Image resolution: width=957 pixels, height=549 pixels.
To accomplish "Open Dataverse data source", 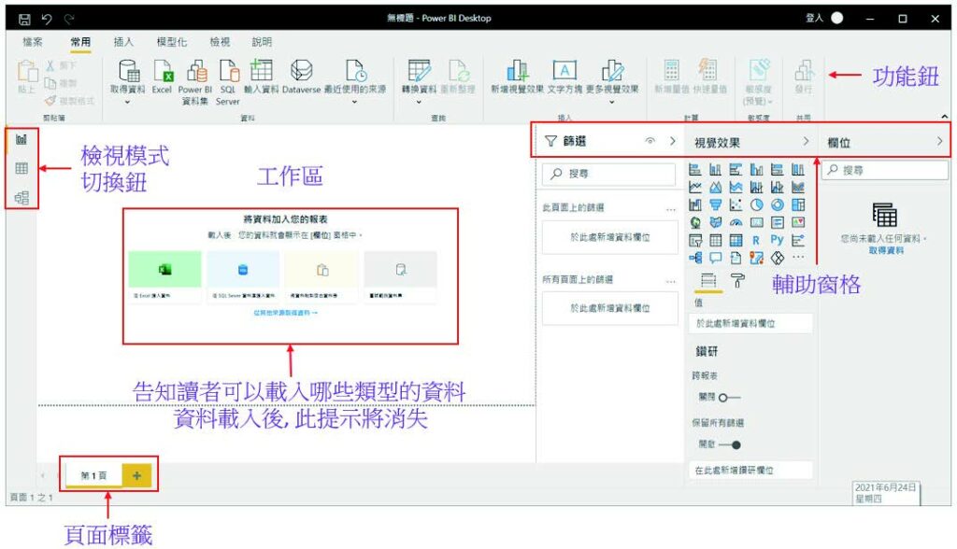I will click(302, 77).
